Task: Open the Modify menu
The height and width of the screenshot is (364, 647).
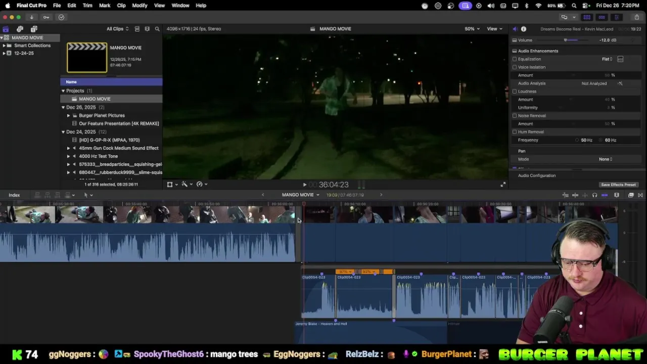Action: [140, 6]
